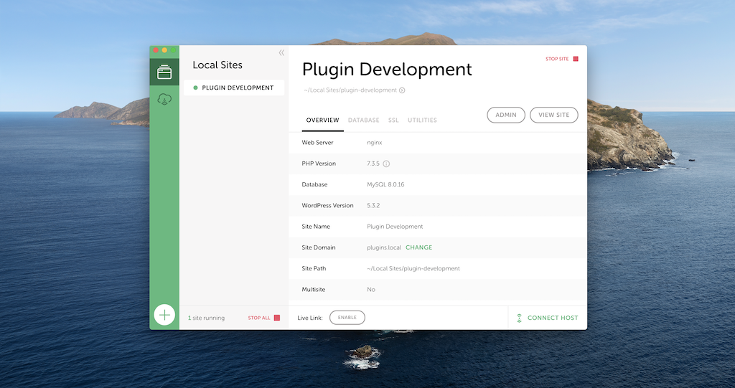Viewport: 735px width, 388px height.
Task: Select Plugin Development in the sites list
Action: coord(237,87)
